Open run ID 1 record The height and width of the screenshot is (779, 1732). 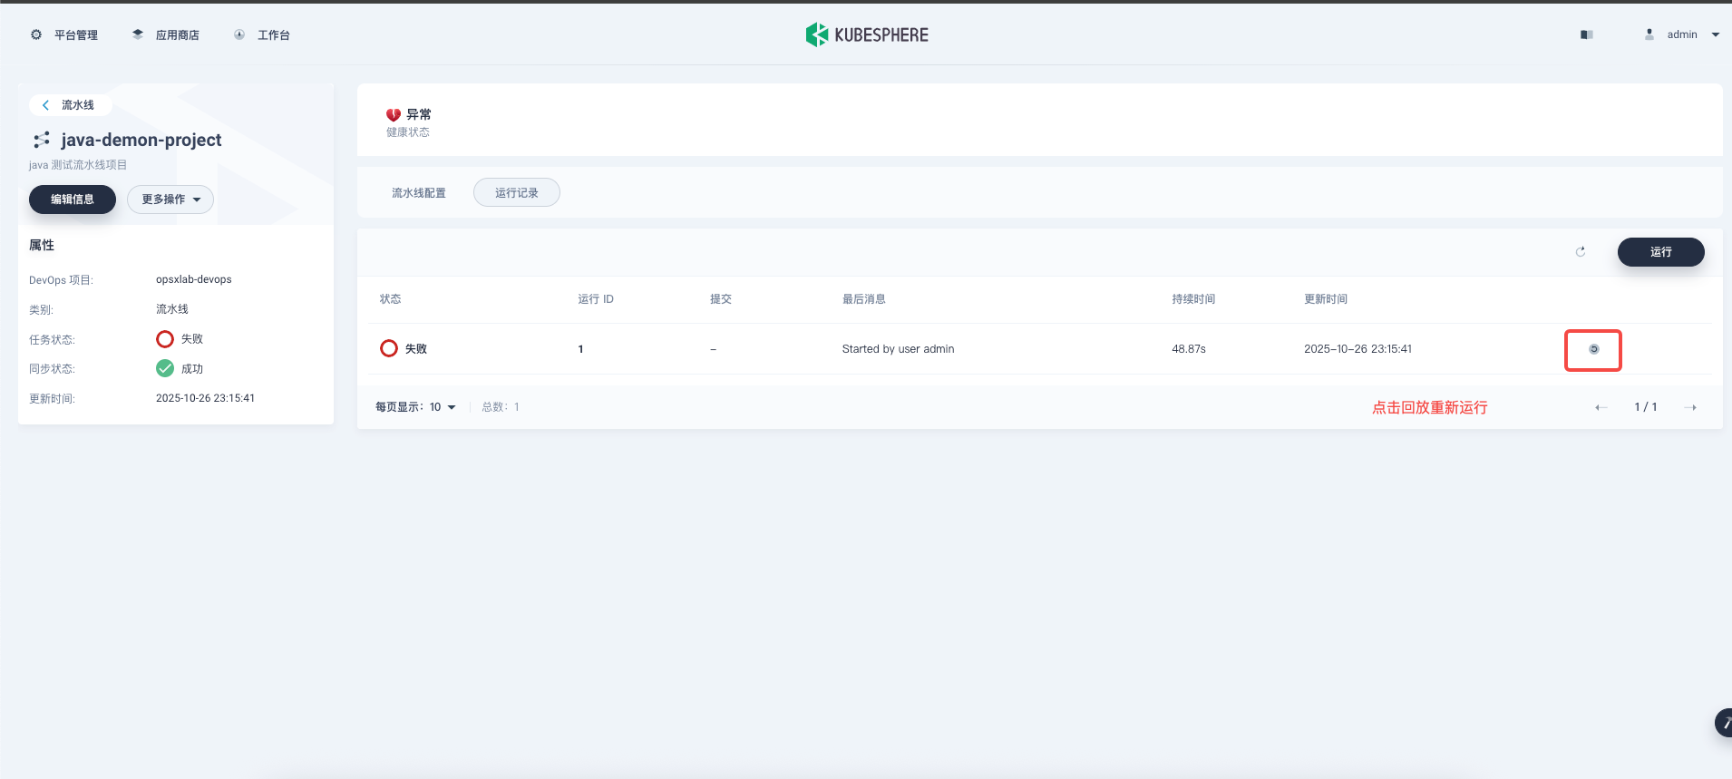pos(580,349)
